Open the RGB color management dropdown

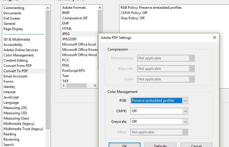[x=159, y=101]
